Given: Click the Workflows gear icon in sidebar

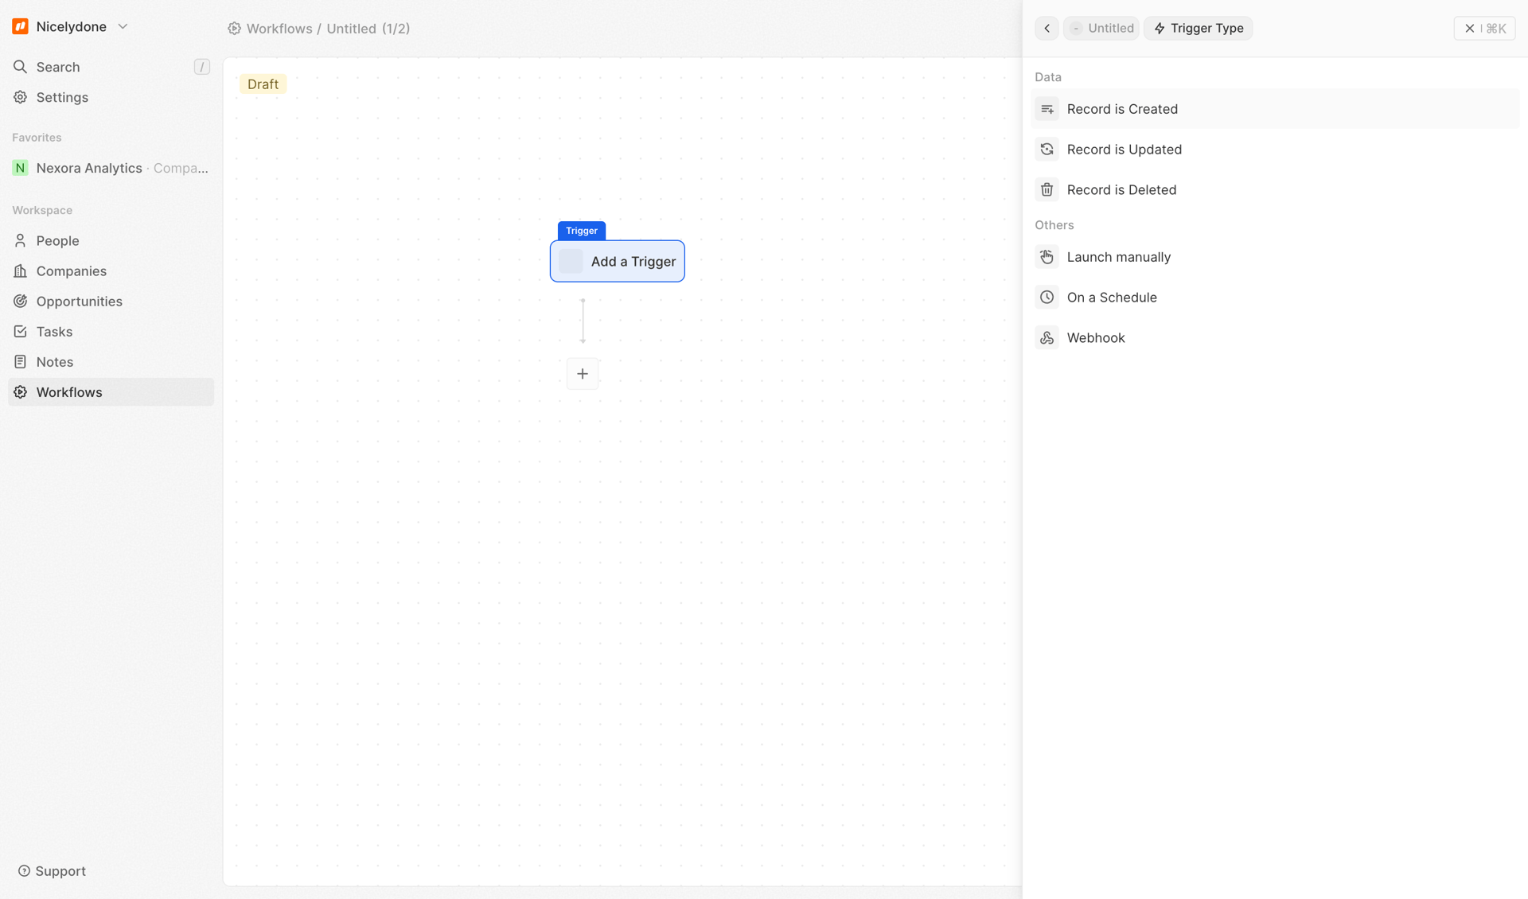Looking at the screenshot, I should pos(20,391).
